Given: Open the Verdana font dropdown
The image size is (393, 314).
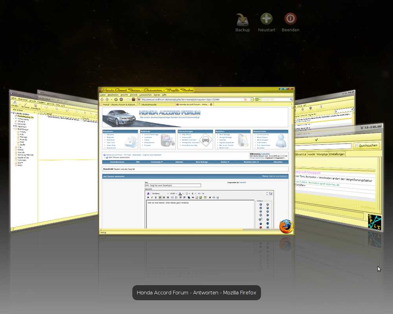Looking at the screenshot, I should click(159, 194).
